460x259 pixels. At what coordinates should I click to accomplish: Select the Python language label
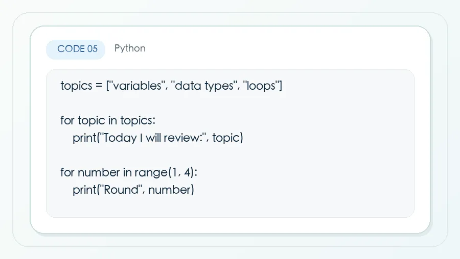[x=130, y=48]
